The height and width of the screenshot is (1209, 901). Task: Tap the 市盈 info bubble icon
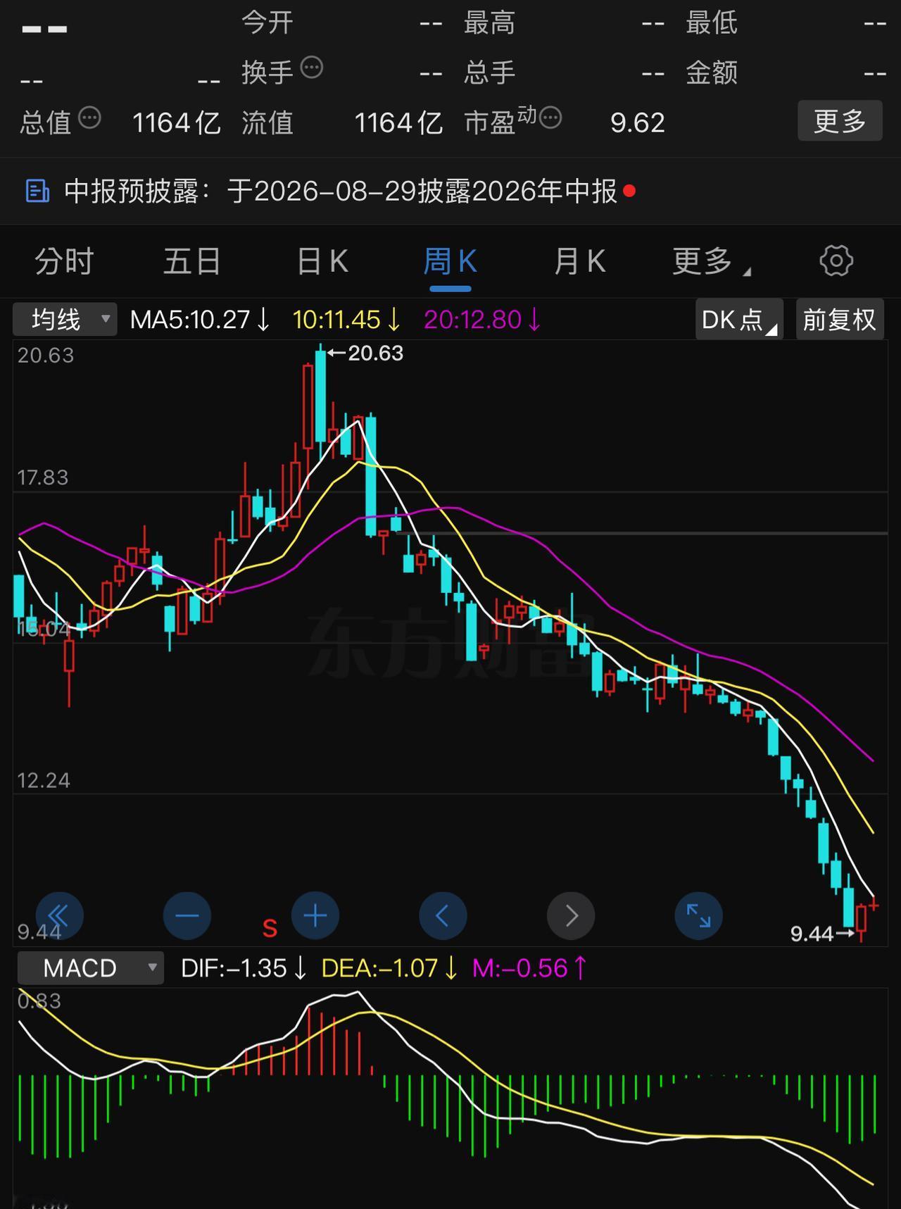(550, 118)
